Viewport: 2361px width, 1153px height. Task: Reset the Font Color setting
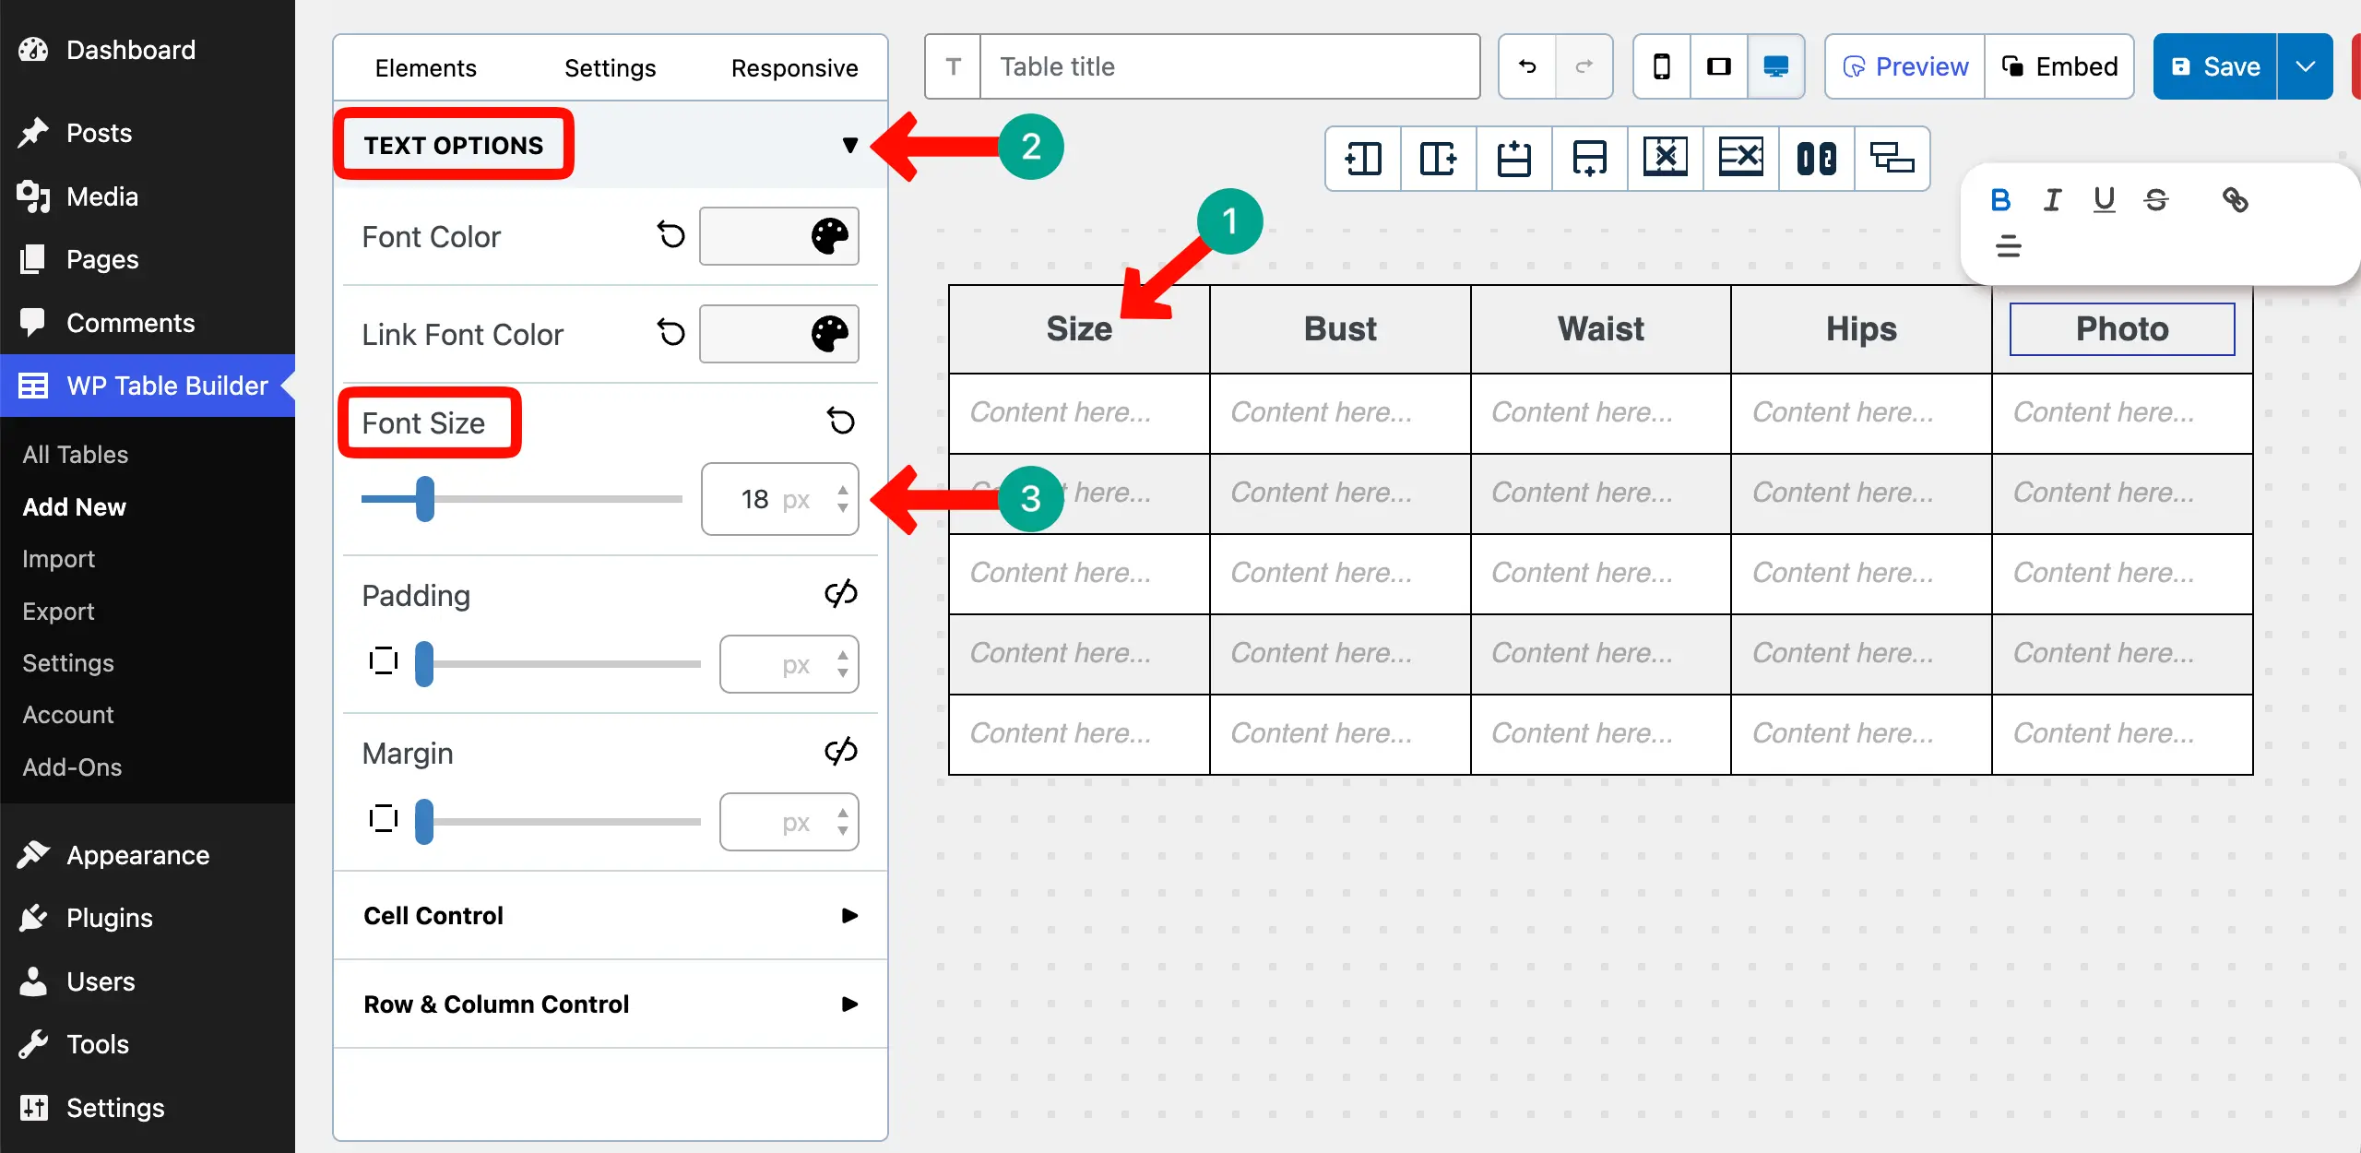[670, 235]
